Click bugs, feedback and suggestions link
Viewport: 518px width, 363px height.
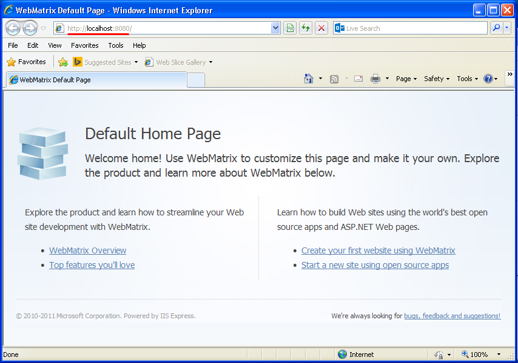[452, 316]
